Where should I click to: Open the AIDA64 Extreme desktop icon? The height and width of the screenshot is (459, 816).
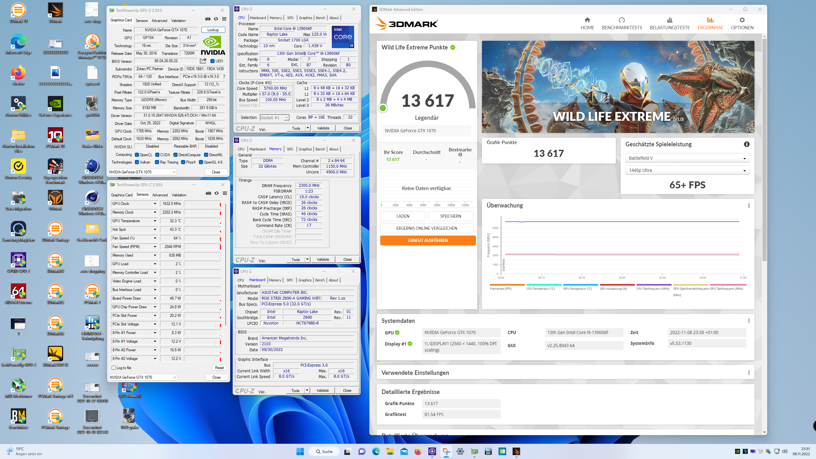click(x=18, y=294)
